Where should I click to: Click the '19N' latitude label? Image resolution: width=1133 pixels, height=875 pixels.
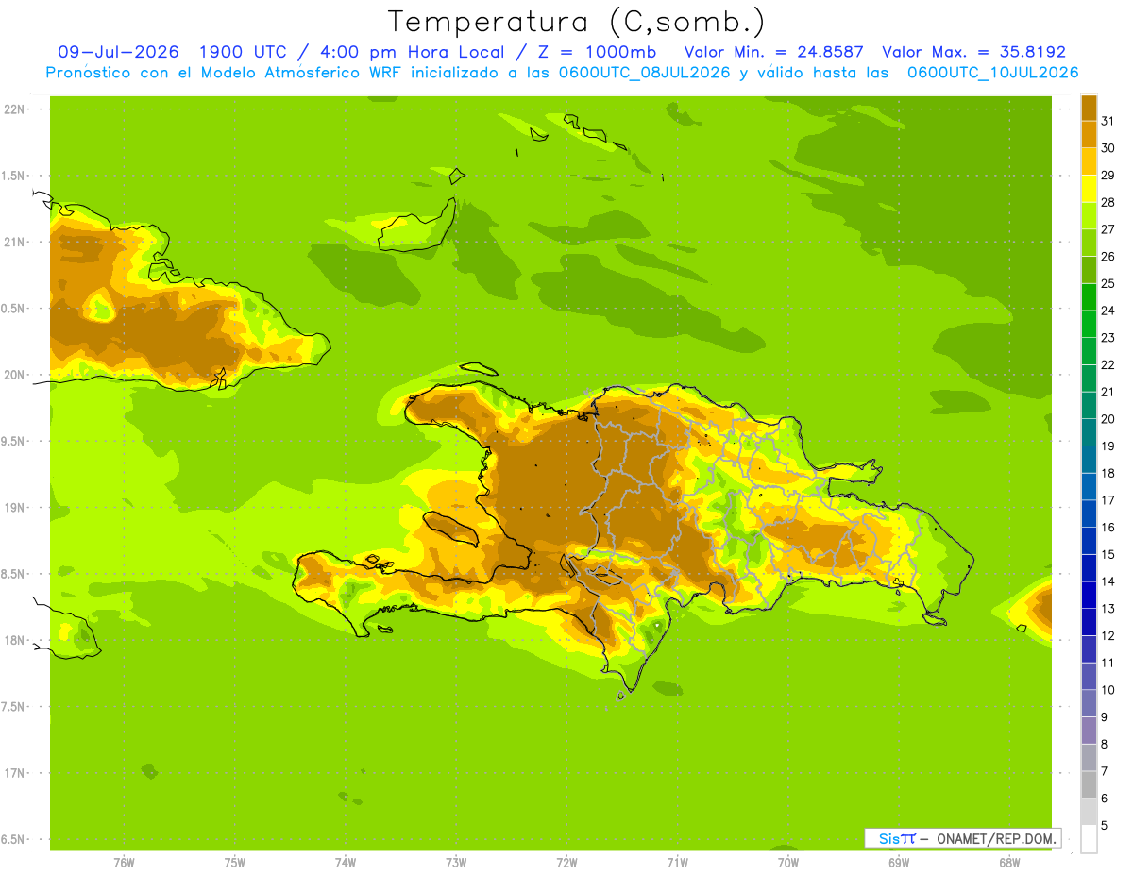tap(14, 508)
